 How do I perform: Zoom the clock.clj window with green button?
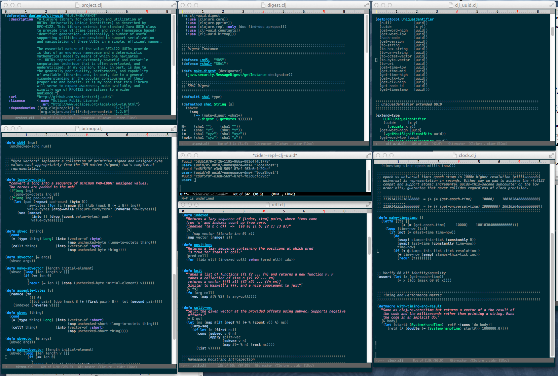(x=392, y=155)
